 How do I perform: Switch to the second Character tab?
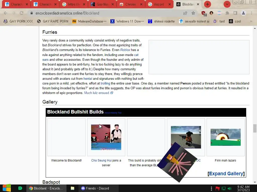(45, 4)
